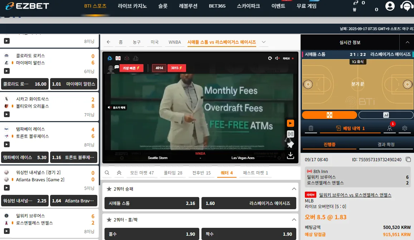Collapse the 2쿼터 승패 market
Screen dimensions: 414x240
(x=294, y=189)
